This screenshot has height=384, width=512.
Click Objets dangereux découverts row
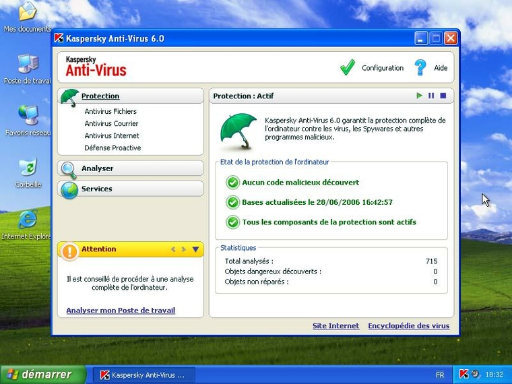click(x=331, y=271)
